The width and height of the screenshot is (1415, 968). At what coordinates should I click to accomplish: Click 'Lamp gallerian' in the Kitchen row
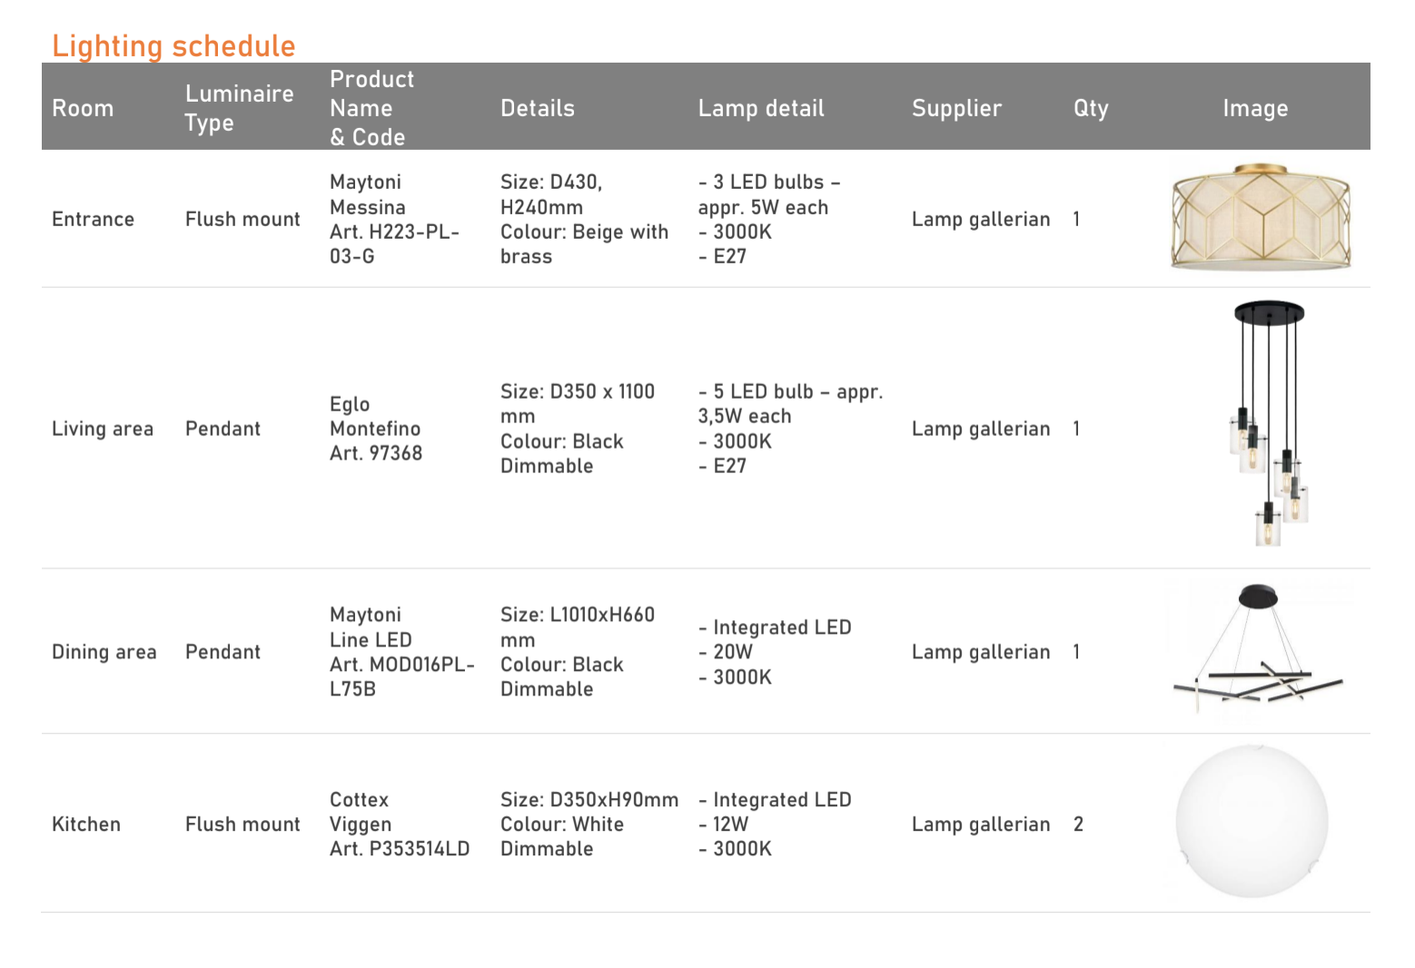pos(981,824)
